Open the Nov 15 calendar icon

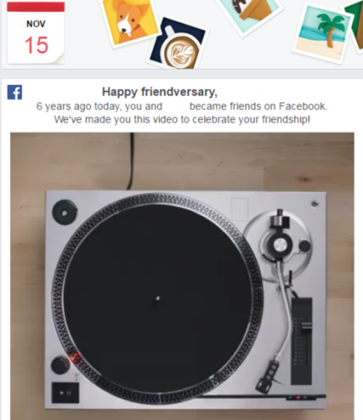[36, 33]
